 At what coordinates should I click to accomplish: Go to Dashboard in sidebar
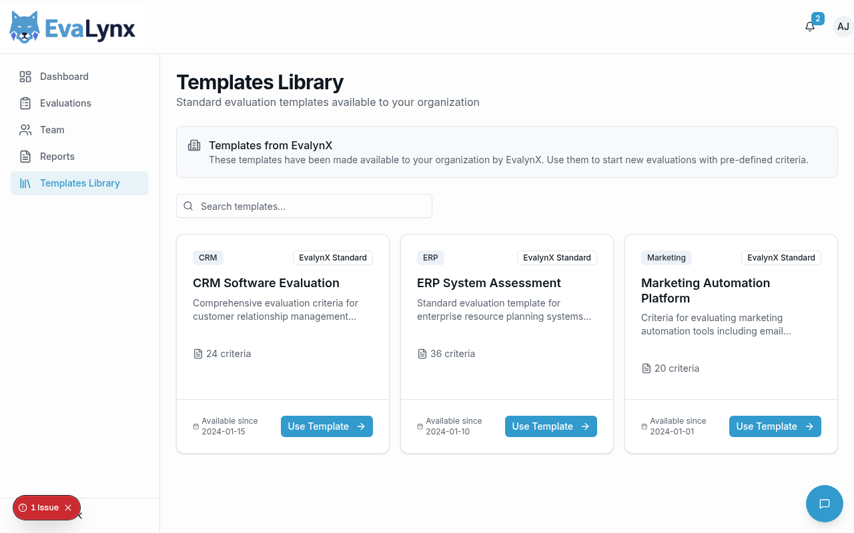tap(79, 77)
